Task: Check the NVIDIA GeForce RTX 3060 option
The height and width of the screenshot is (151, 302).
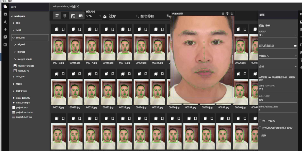Action: (x=260, y=128)
